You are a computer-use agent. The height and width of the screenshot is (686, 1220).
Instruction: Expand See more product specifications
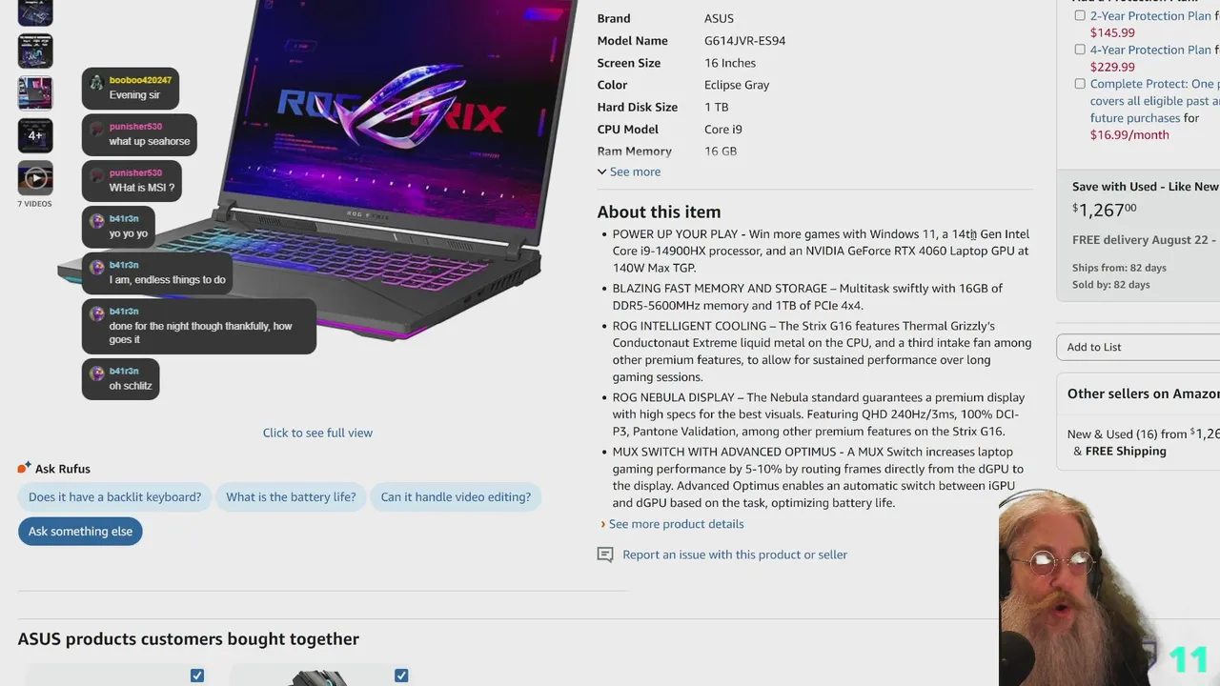coord(629,171)
